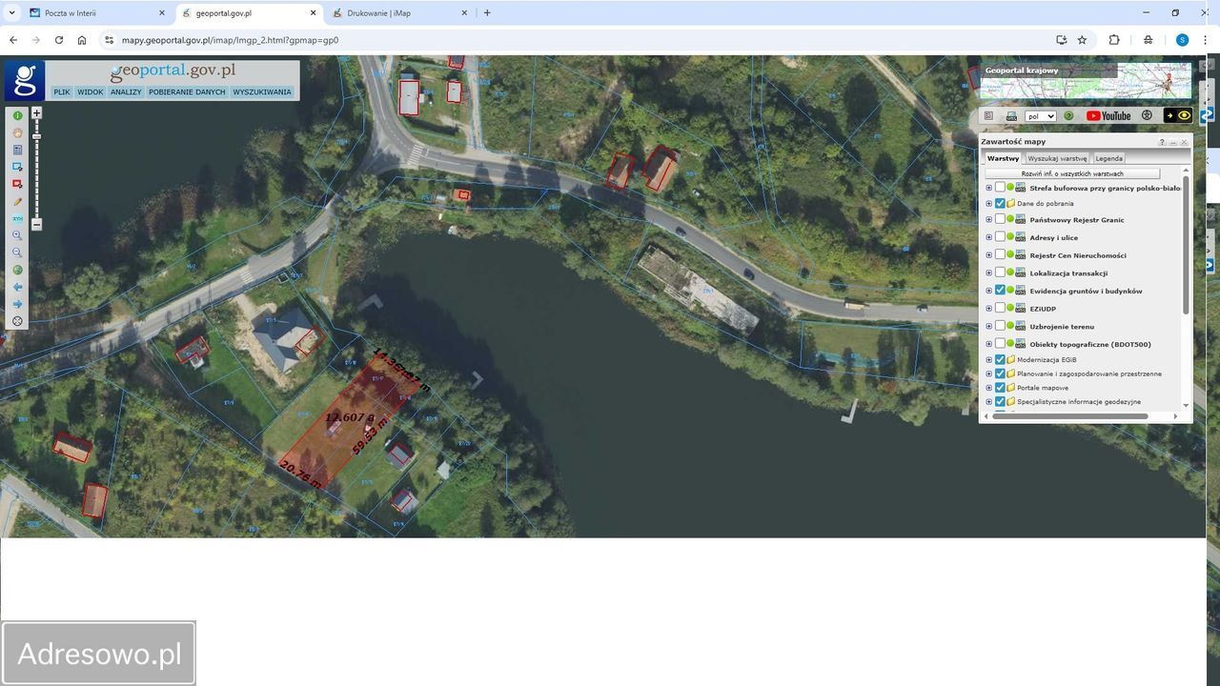The width and height of the screenshot is (1220, 686).
Task: Enable the Adresy i ulice checkbox
Action: pos(1000,237)
